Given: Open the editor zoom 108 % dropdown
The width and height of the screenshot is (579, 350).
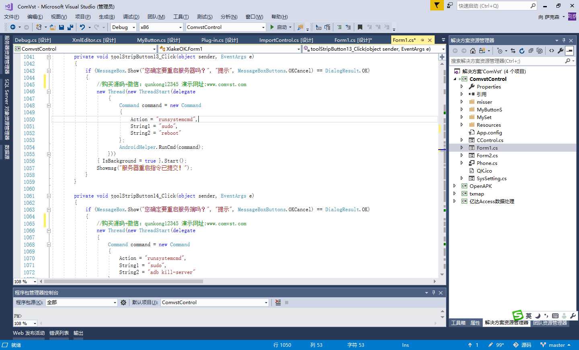Looking at the screenshot, I should point(25,282).
